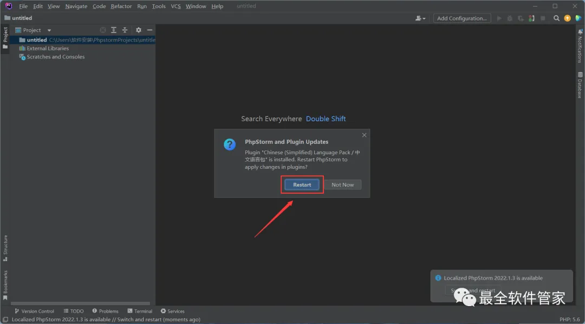Click Not Now in the update dialog
Viewport: 585px width, 324px height.
pyautogui.click(x=342, y=184)
